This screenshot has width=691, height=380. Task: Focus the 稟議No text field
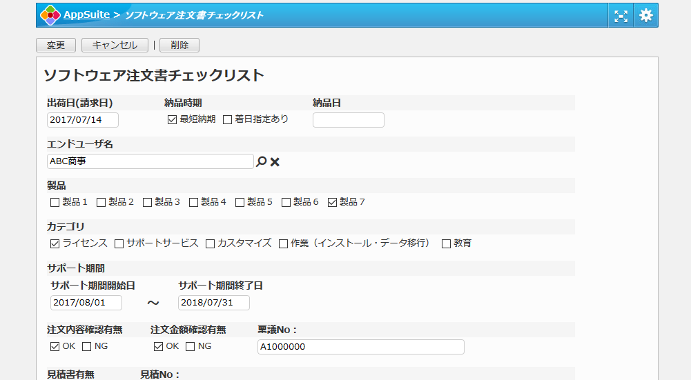coord(360,347)
